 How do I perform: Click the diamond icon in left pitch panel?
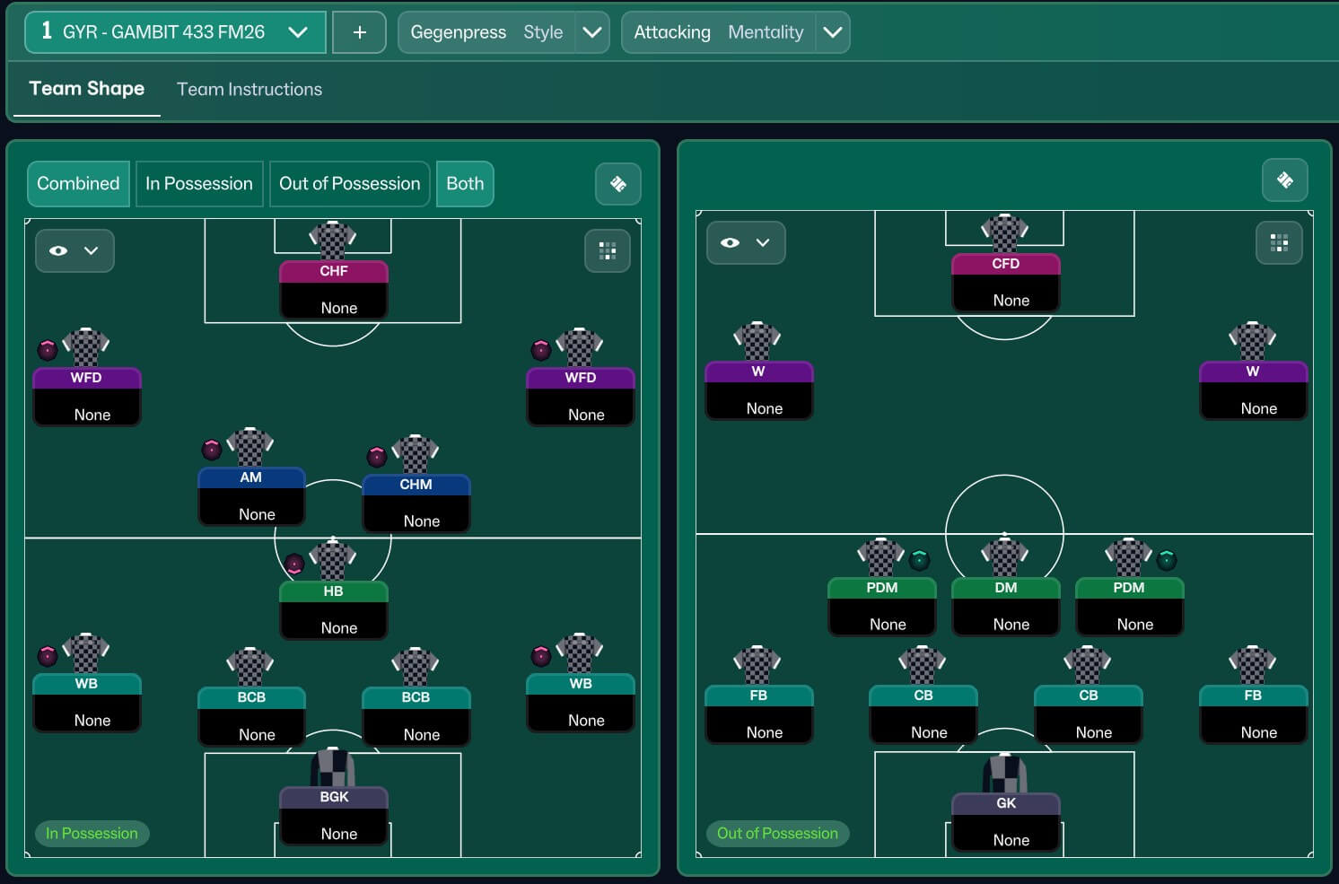617,184
